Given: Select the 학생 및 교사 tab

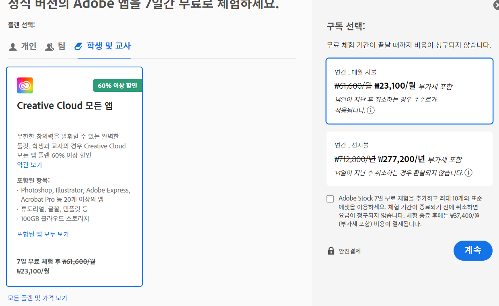Looking at the screenshot, I should click(x=103, y=46).
